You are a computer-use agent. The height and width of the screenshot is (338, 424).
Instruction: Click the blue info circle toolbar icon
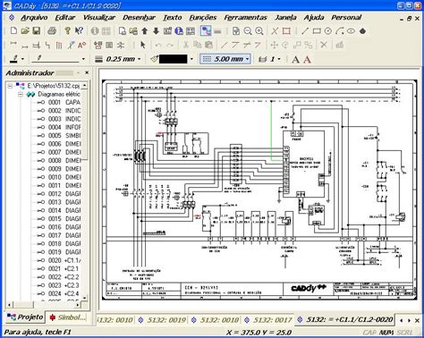179,31
